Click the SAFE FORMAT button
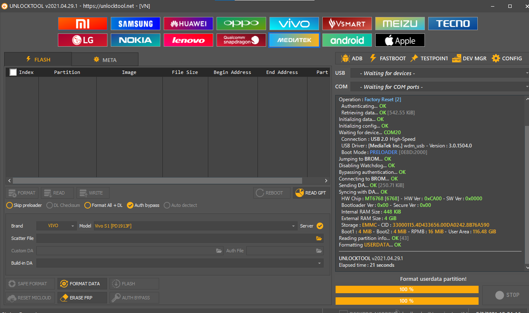 [30, 284]
